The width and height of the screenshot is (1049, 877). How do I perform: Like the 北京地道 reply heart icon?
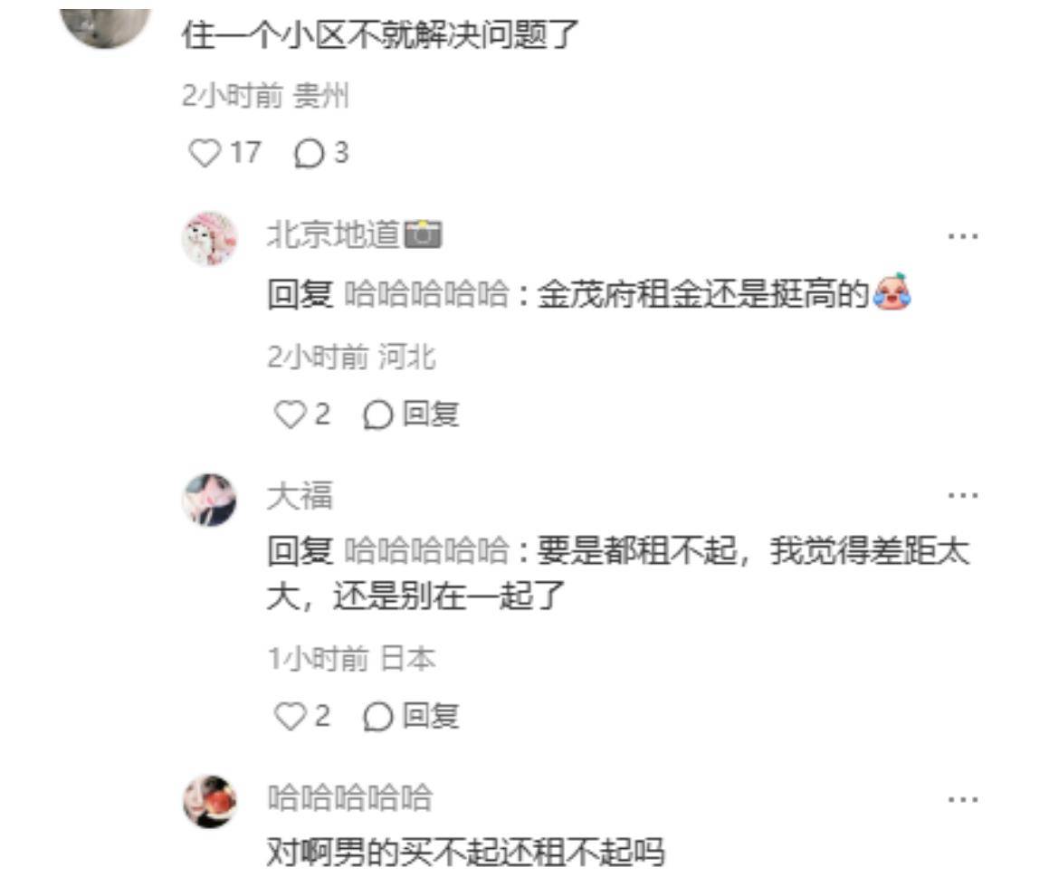[290, 415]
